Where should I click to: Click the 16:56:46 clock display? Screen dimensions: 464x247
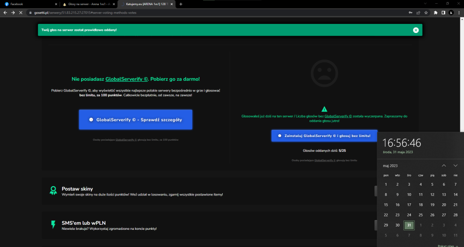click(401, 143)
